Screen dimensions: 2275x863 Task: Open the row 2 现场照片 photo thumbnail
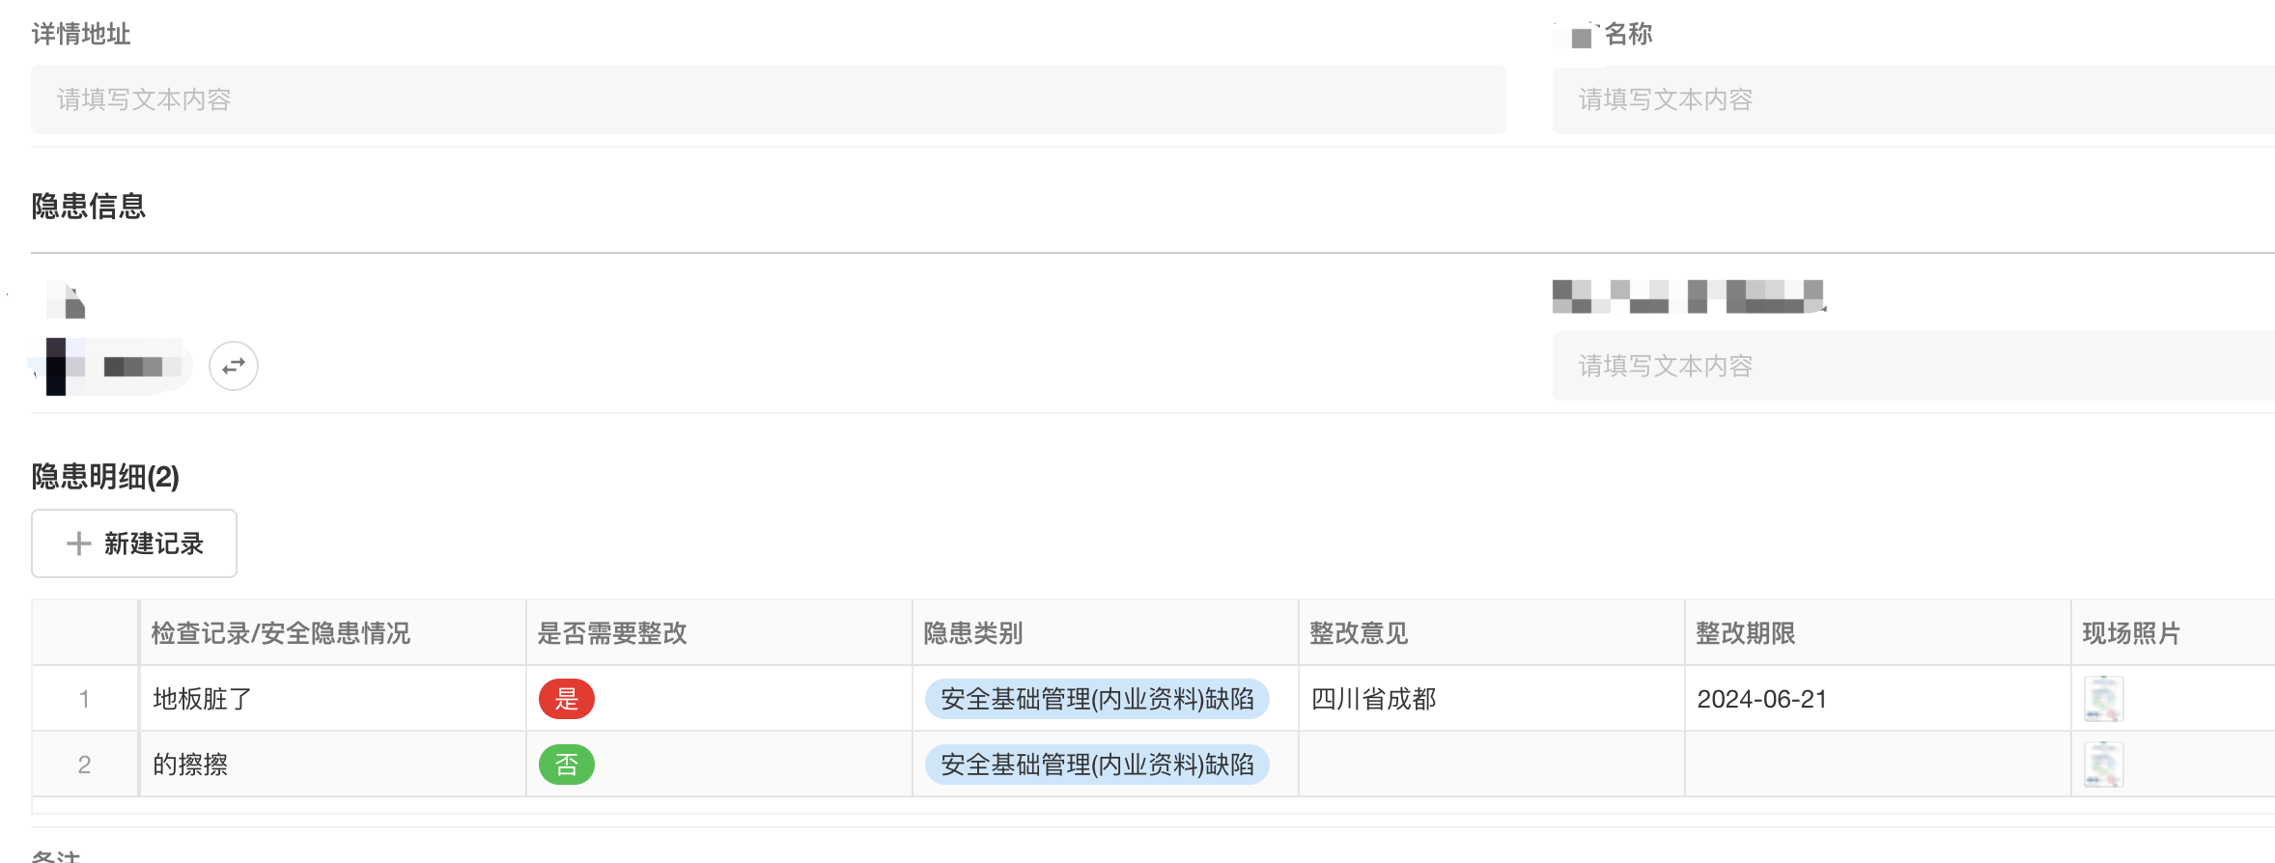coord(2102,763)
